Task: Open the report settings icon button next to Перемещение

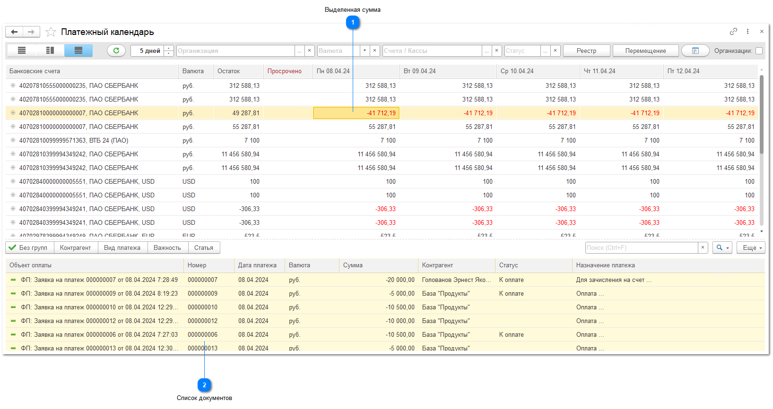Action: pos(695,51)
